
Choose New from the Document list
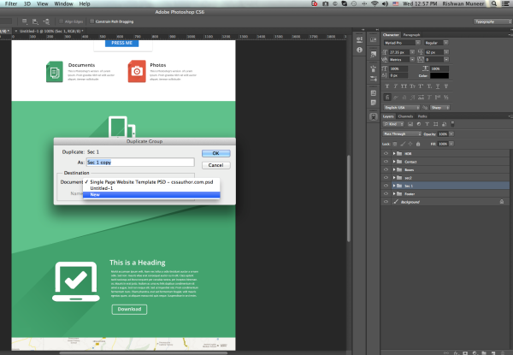pos(151,195)
